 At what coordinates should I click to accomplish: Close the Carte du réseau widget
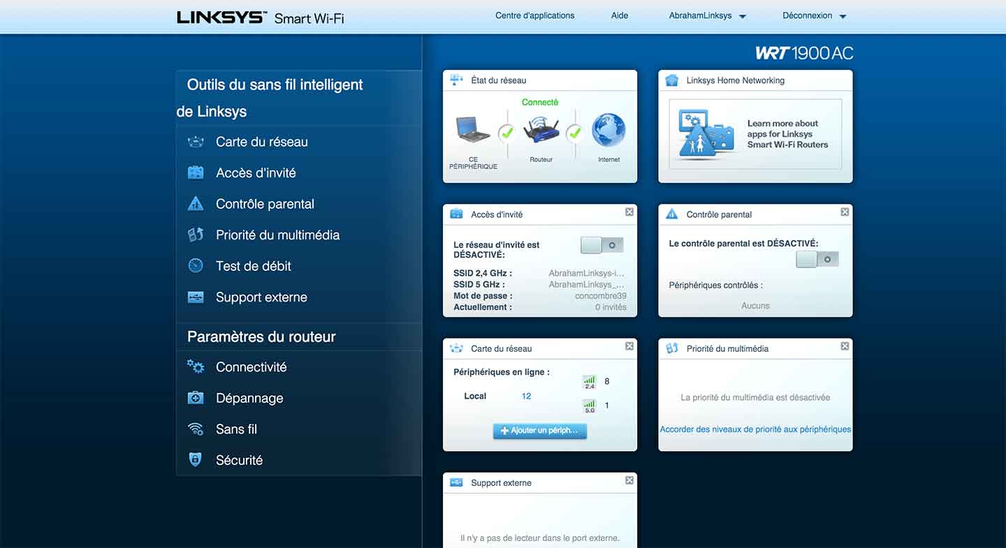(629, 346)
